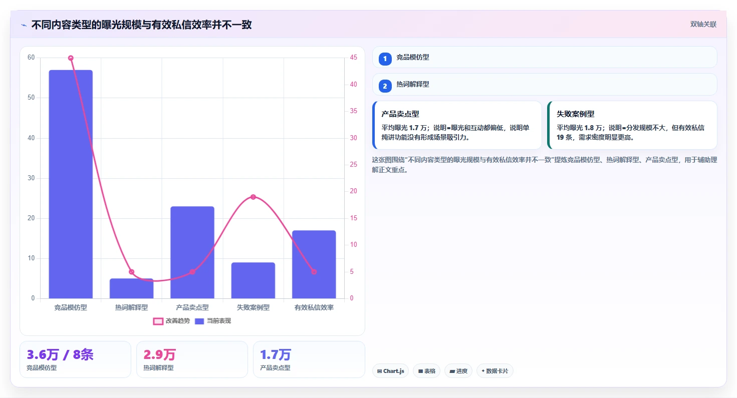737x398 pixels.
Task: Click the right axis value 20
Action: coord(353,191)
